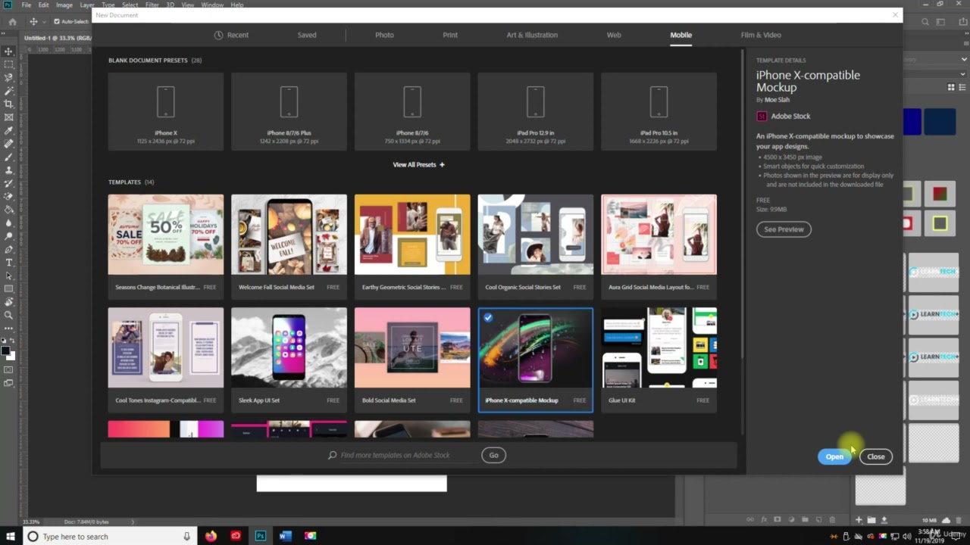Open the Image menu

point(64,5)
